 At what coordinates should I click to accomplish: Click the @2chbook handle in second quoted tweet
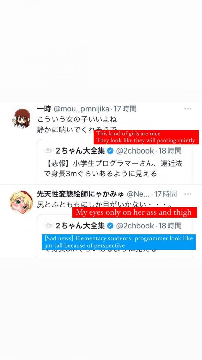point(135,226)
